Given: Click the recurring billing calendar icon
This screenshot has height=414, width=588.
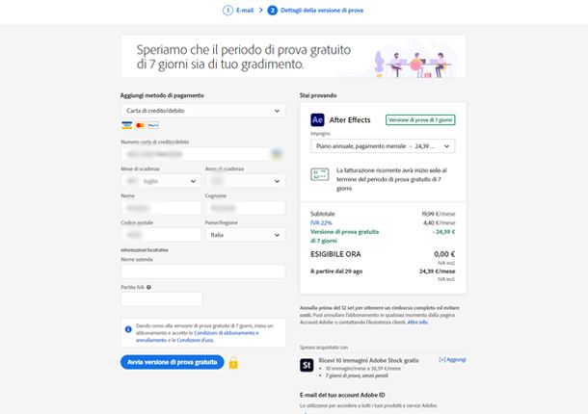Looking at the screenshot, I should 320,174.
